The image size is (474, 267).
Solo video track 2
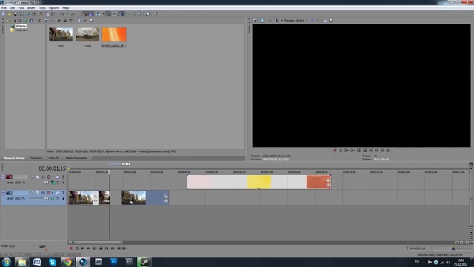point(63,193)
